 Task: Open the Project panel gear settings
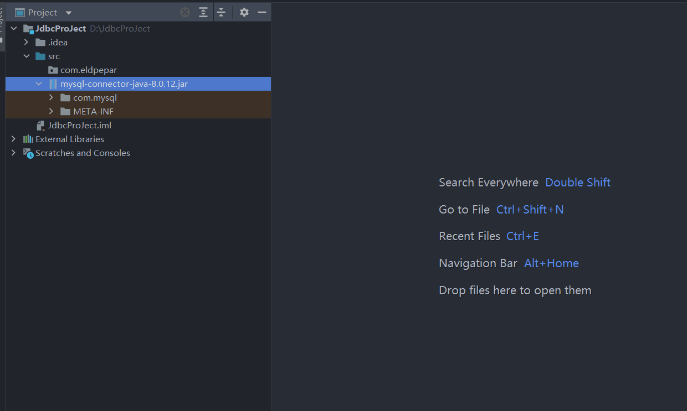click(244, 12)
